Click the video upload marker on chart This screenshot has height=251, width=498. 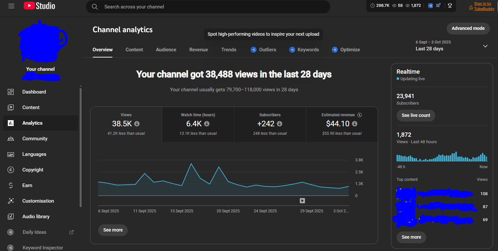(302, 201)
